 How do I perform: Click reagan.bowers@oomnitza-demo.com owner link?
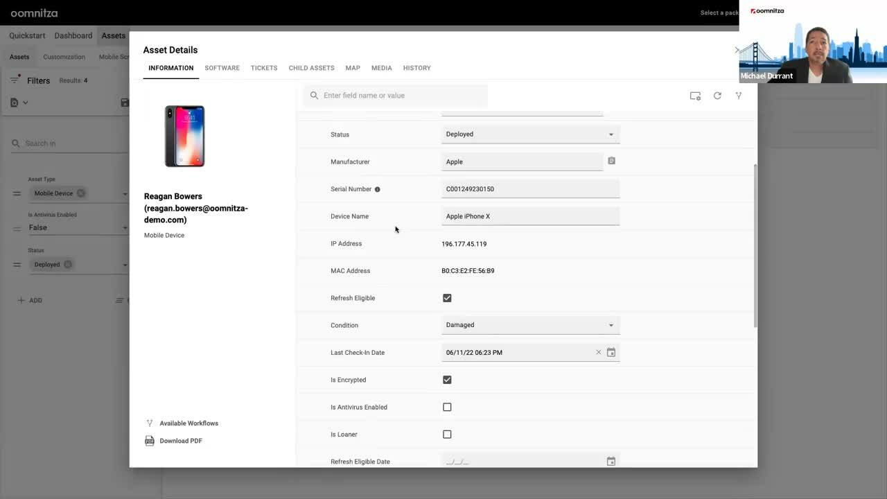tap(195, 207)
